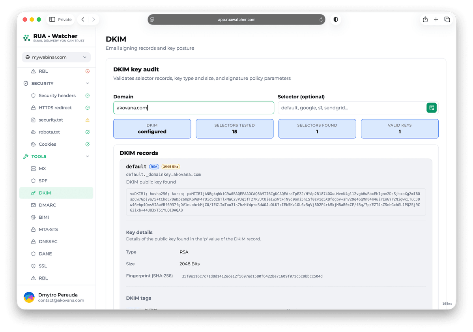Click Security headers check status icon
473x332 pixels.
[88, 96]
